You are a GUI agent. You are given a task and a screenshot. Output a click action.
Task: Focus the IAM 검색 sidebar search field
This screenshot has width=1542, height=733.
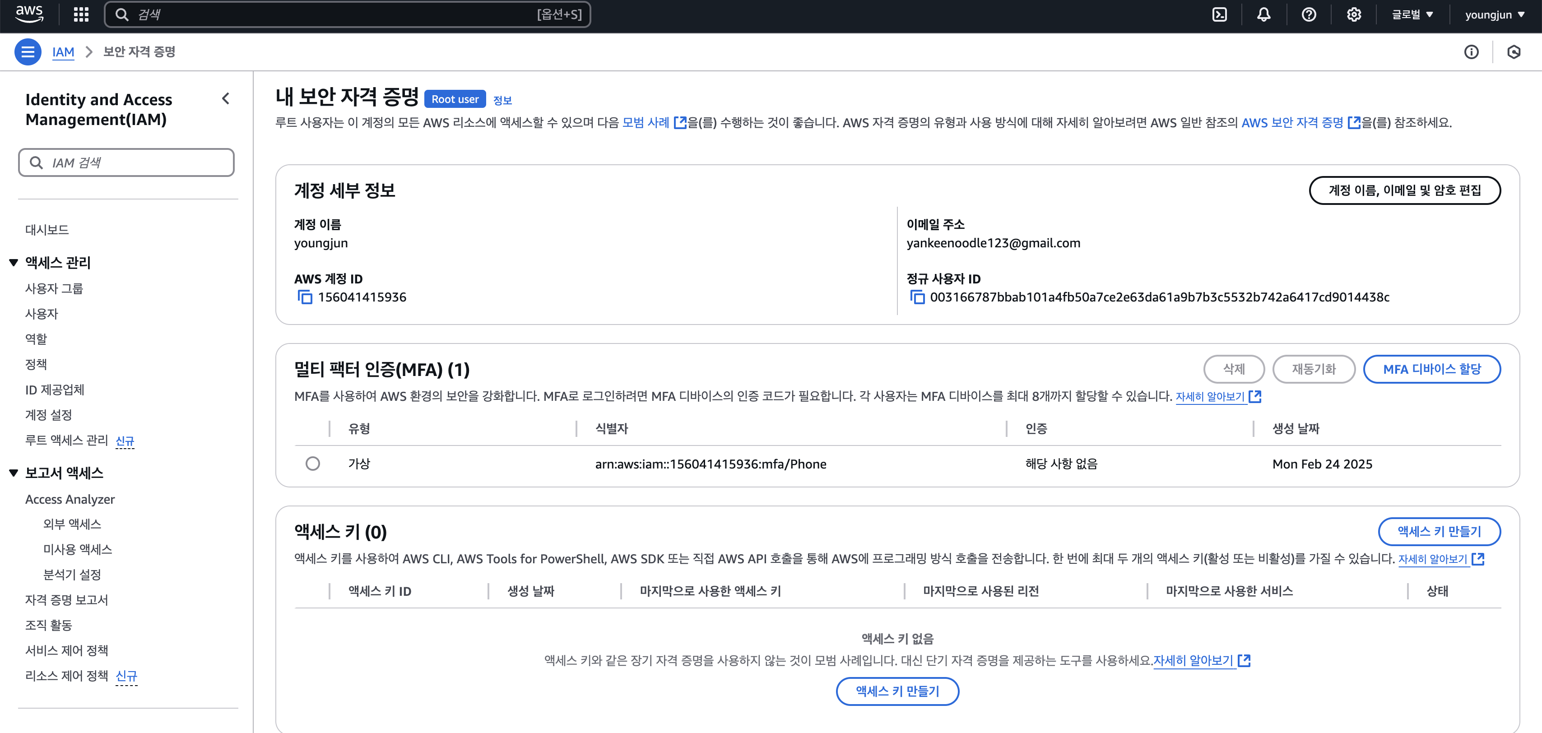pyautogui.click(x=126, y=163)
